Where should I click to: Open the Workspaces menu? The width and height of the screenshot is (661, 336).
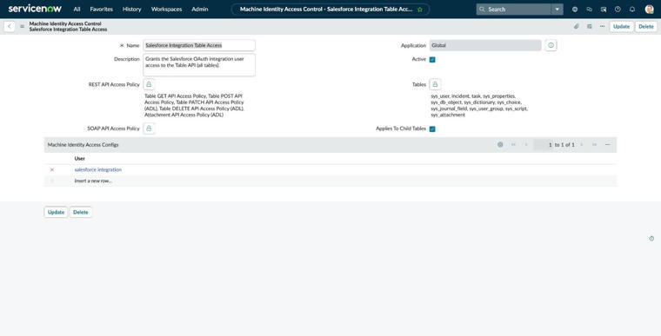click(166, 9)
